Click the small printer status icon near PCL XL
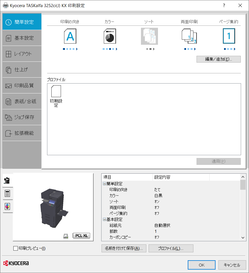The height and width of the screenshot is (273, 249). [66, 236]
